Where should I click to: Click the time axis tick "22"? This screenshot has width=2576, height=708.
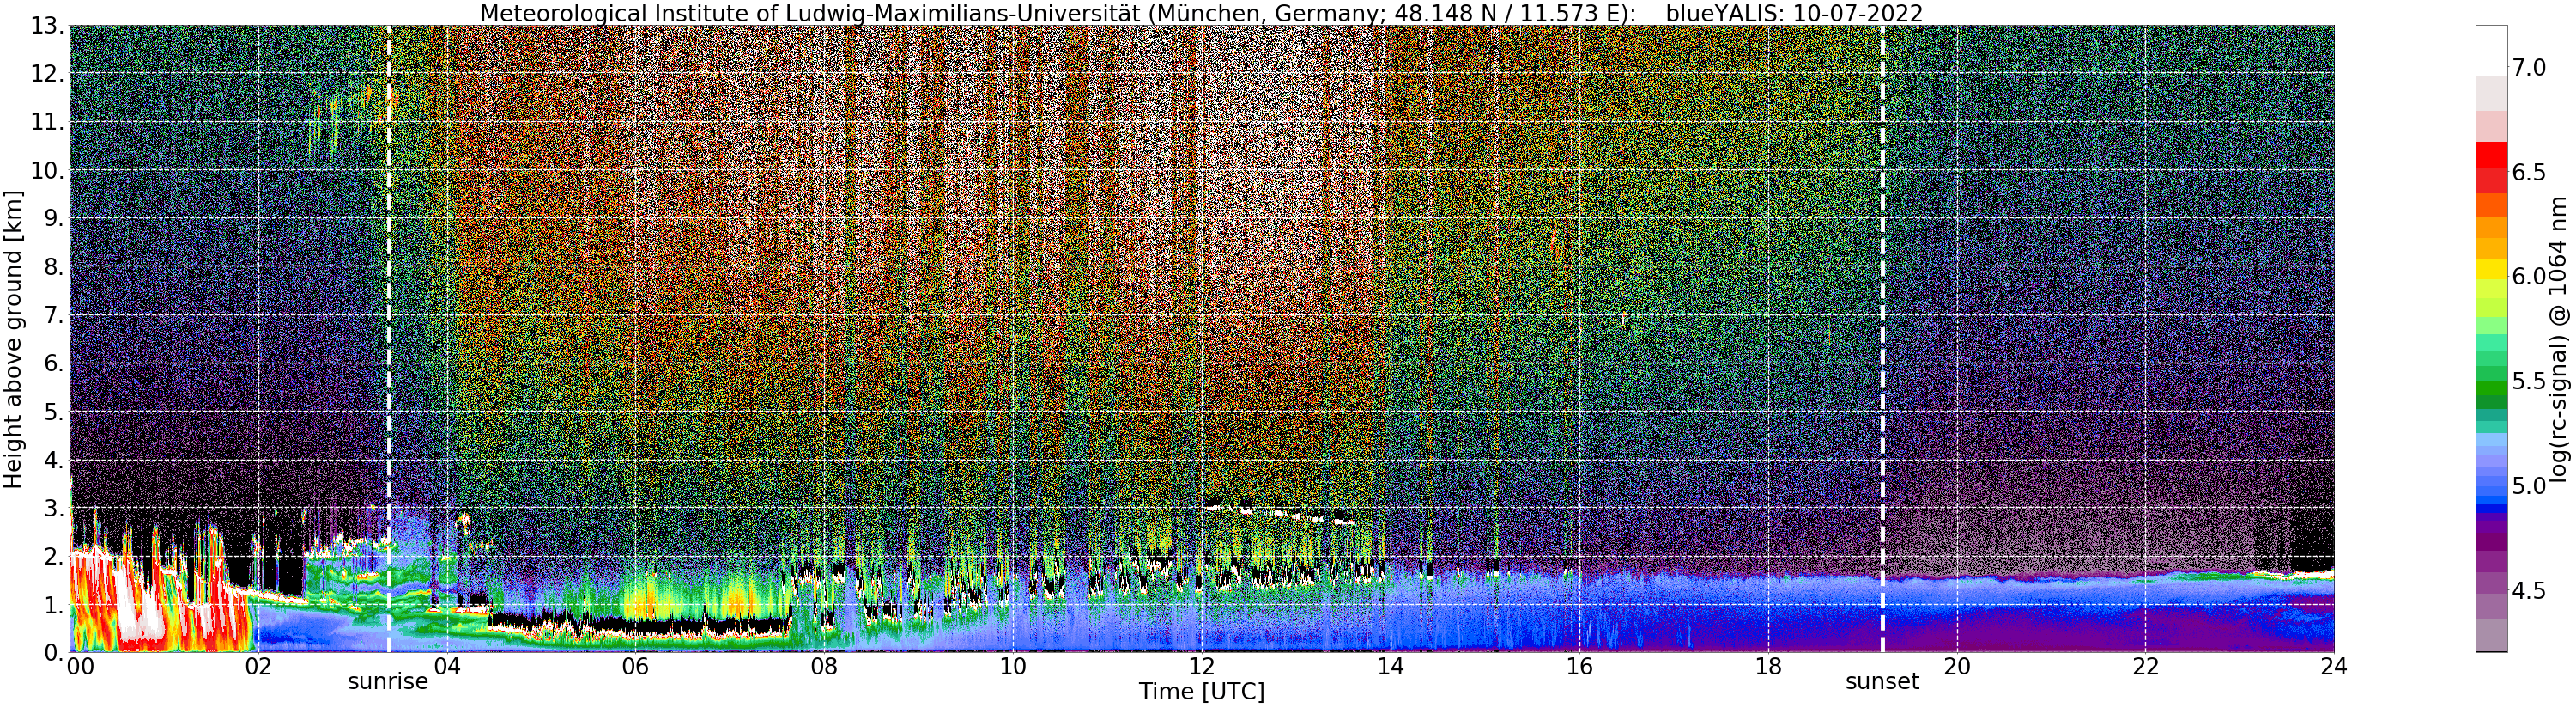[x=2145, y=667]
